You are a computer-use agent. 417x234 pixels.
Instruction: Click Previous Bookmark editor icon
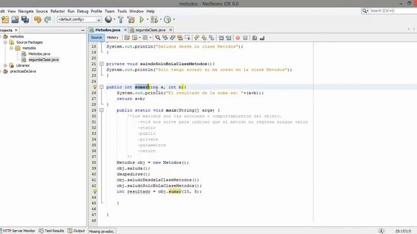tap(197, 38)
